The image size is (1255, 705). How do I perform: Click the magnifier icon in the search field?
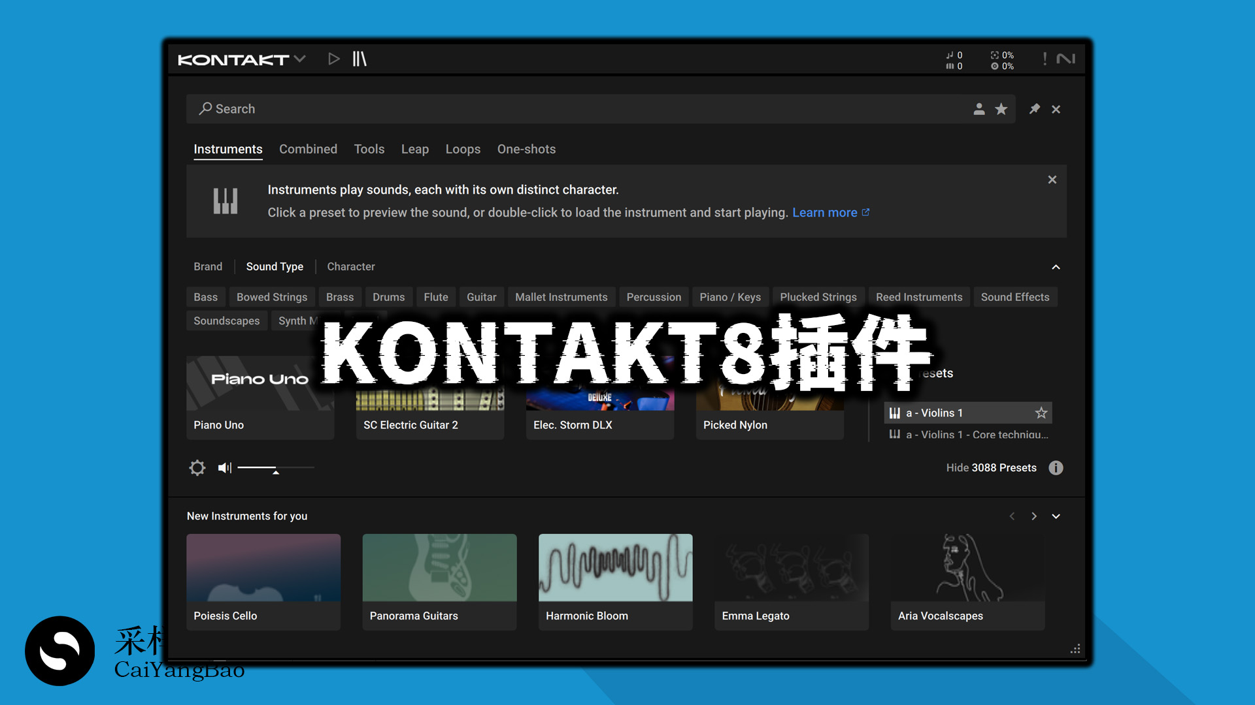(205, 109)
